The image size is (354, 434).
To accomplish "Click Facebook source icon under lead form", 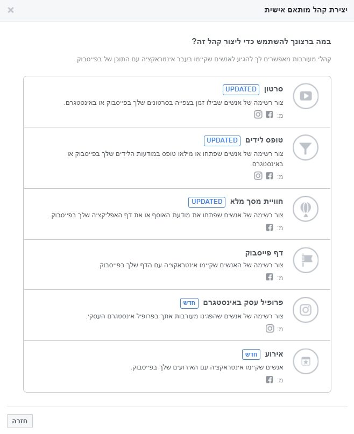I will (x=270, y=176).
